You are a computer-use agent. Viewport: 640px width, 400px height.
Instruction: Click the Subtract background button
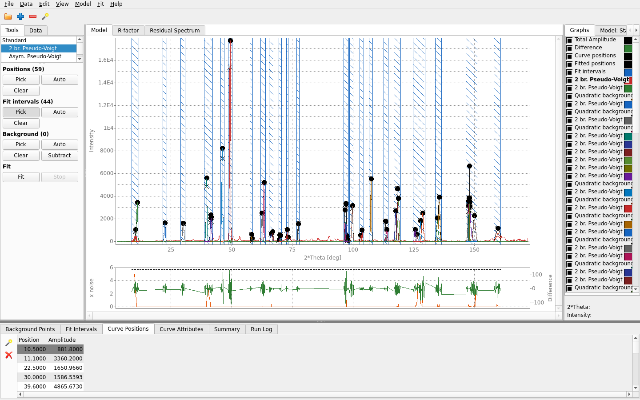pyautogui.click(x=60, y=156)
